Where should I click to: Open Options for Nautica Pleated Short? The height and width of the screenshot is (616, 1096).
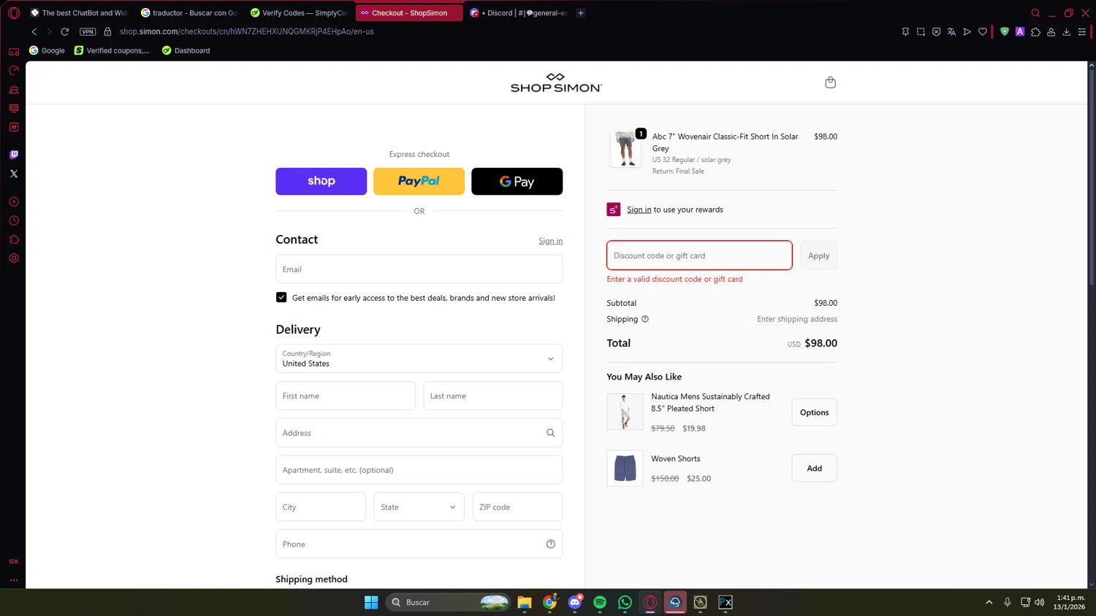[814, 412]
